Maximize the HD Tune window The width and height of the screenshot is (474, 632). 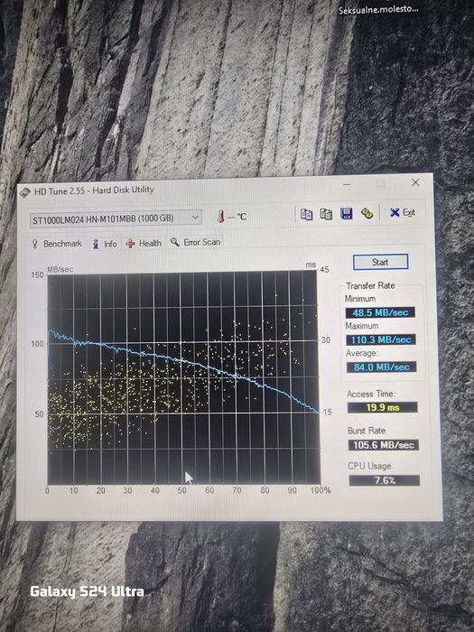380,183
